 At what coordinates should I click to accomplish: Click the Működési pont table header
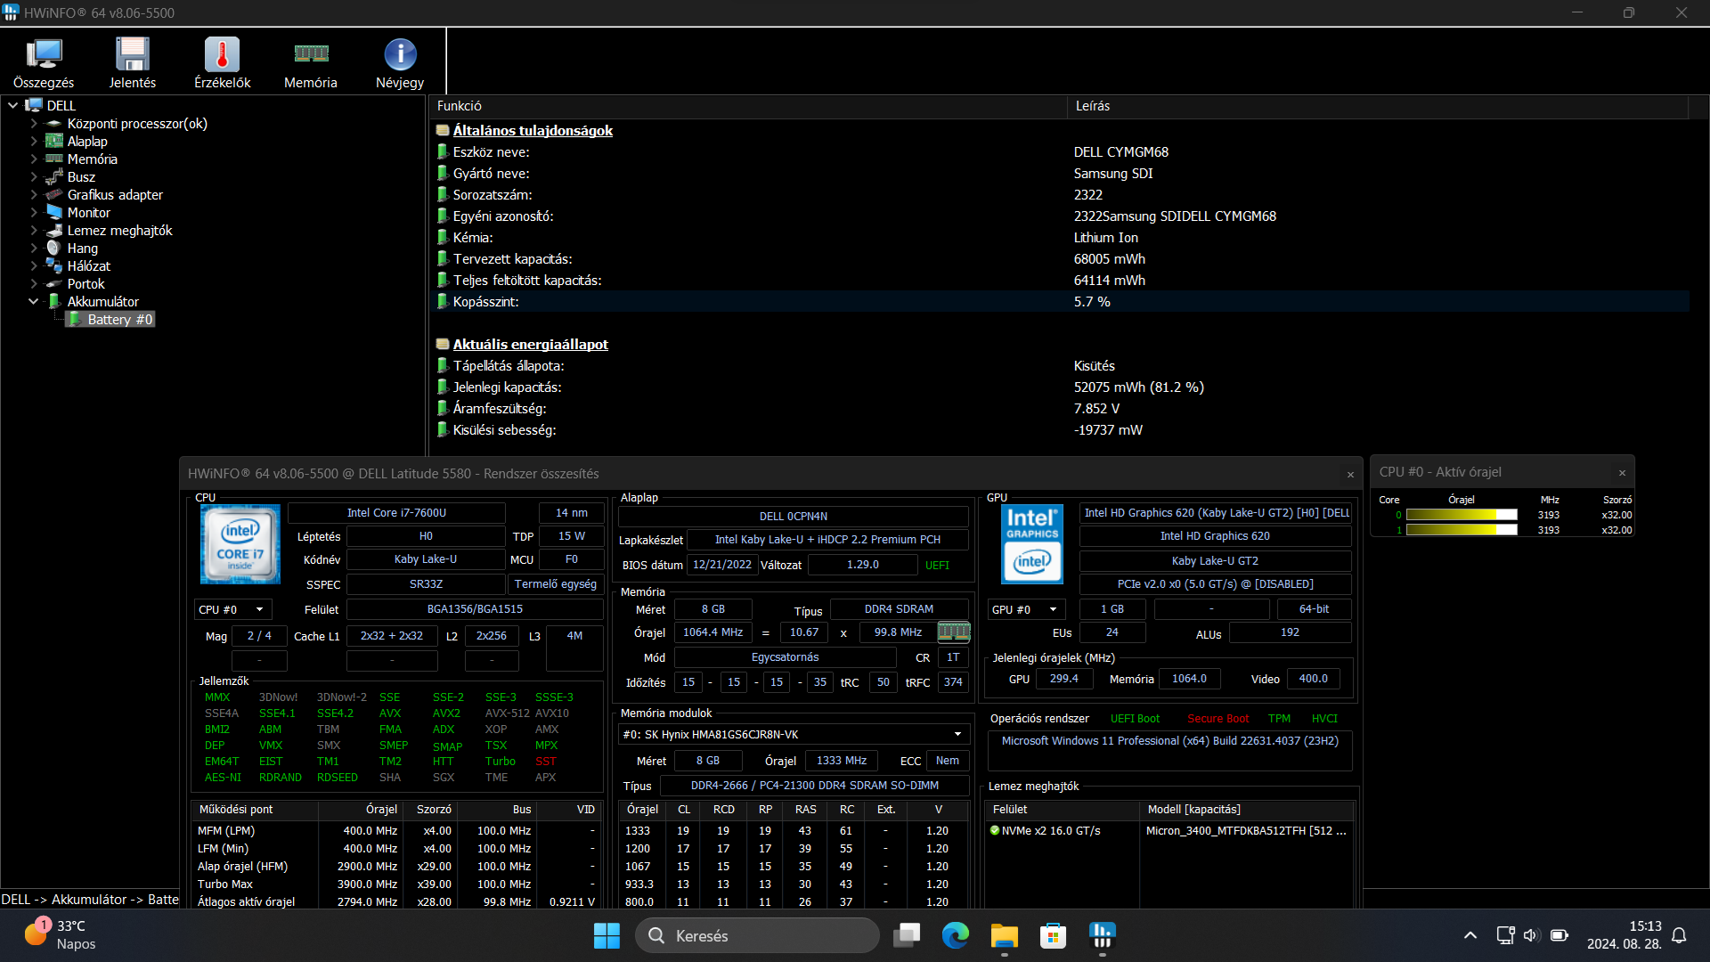click(255, 809)
